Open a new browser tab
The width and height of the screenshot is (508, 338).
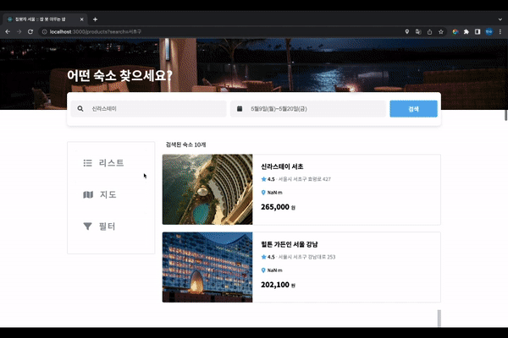[95, 19]
